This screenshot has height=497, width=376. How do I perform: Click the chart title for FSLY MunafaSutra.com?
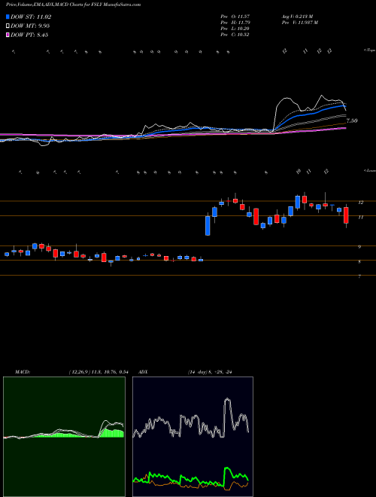coord(73,5)
